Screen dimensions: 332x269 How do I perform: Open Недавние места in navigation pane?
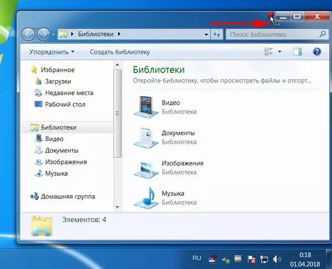(x=69, y=93)
